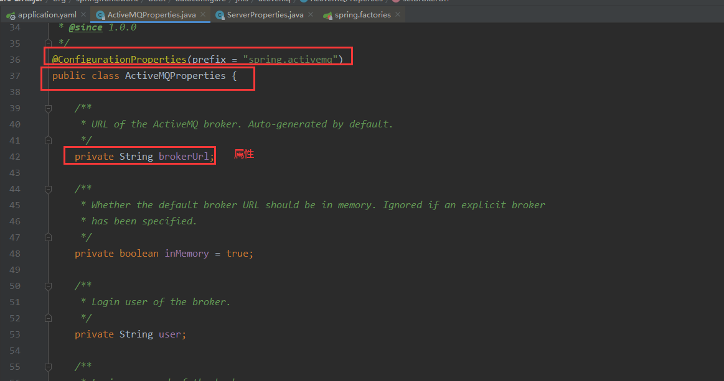Screen dimensions: 724x381
Task: Click the @ConfigurationProperties annotation
Action: [x=119, y=60]
